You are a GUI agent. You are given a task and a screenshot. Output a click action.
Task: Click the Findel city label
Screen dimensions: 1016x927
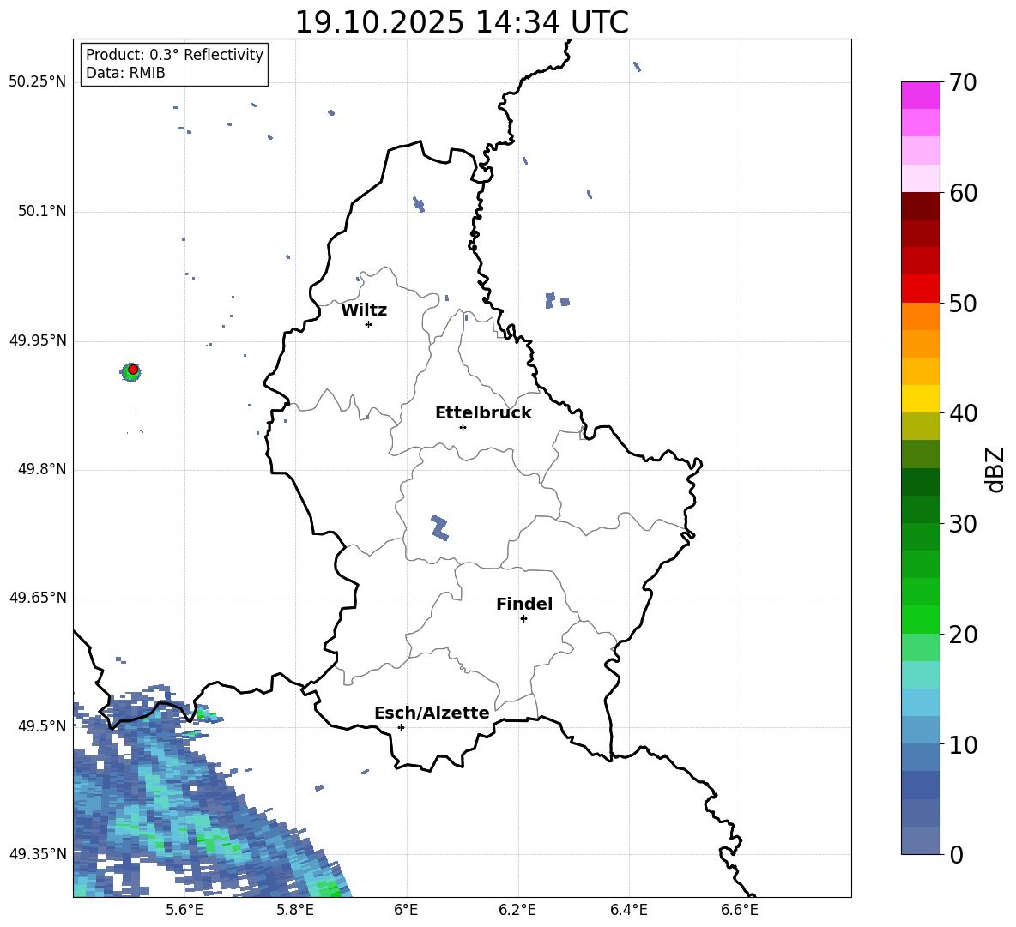pyautogui.click(x=524, y=604)
